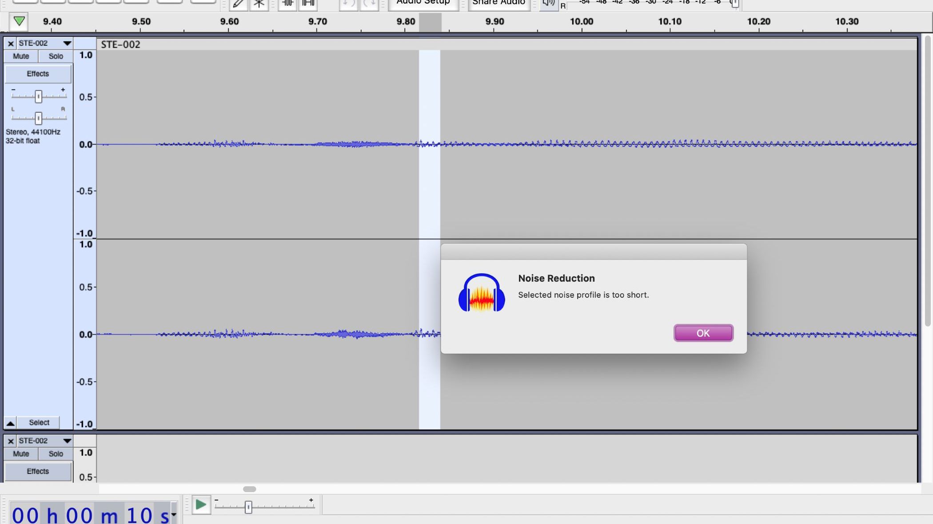Click the first track gain slider
Viewport: 933px width, 524px height.
(39, 96)
